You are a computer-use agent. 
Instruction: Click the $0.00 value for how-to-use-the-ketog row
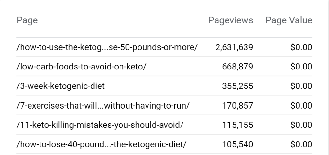coord(301,47)
